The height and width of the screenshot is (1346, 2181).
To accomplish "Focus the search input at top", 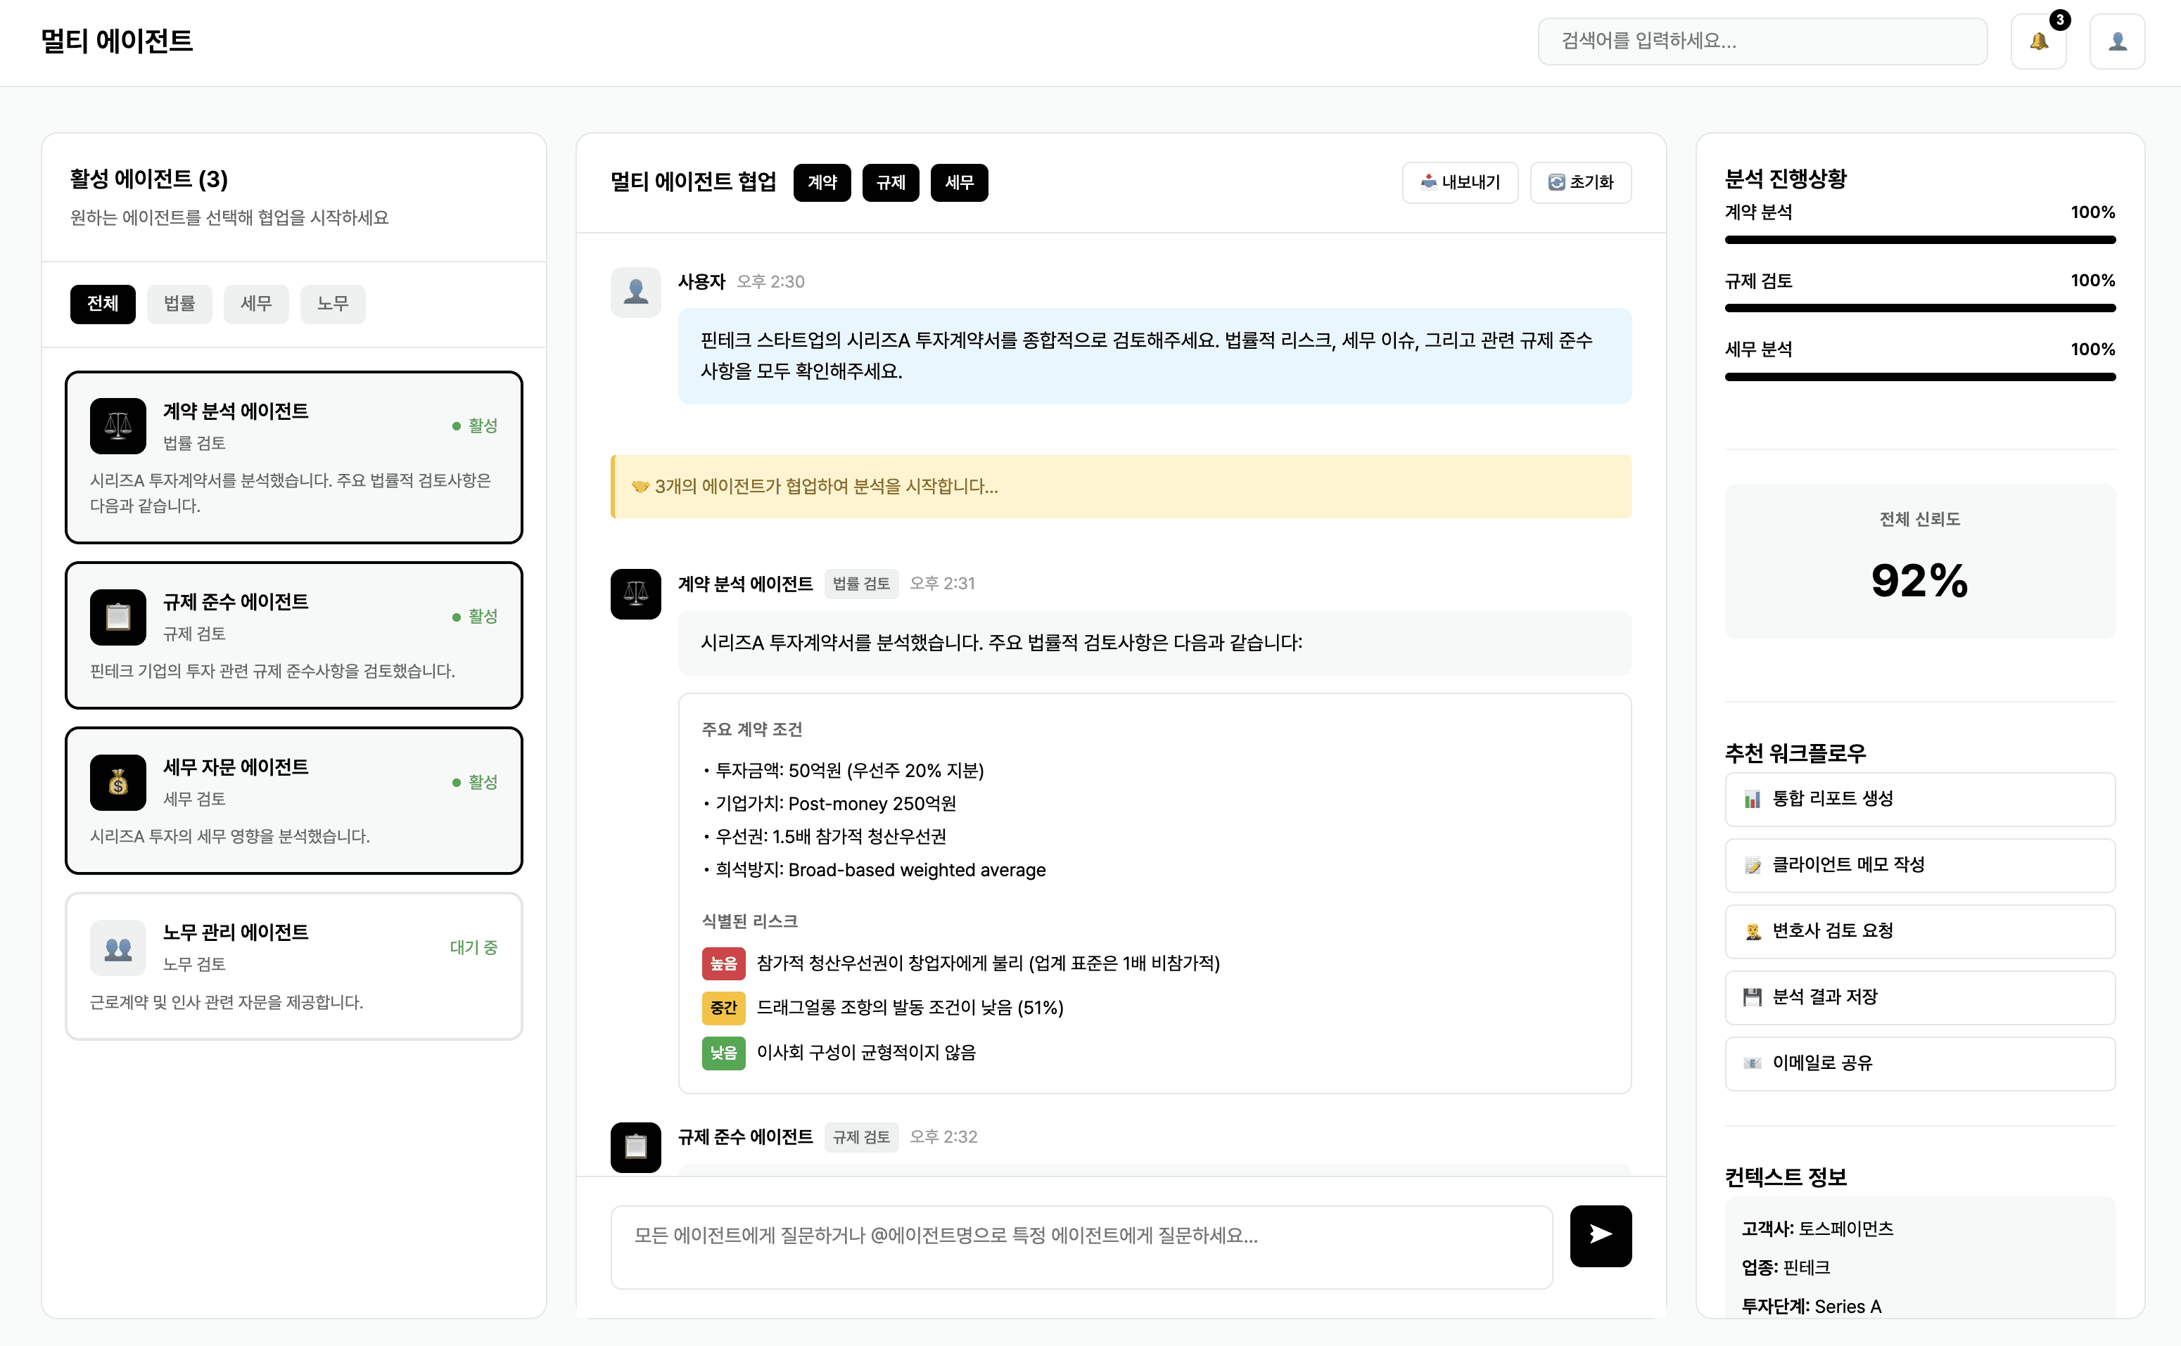I will click(1761, 41).
